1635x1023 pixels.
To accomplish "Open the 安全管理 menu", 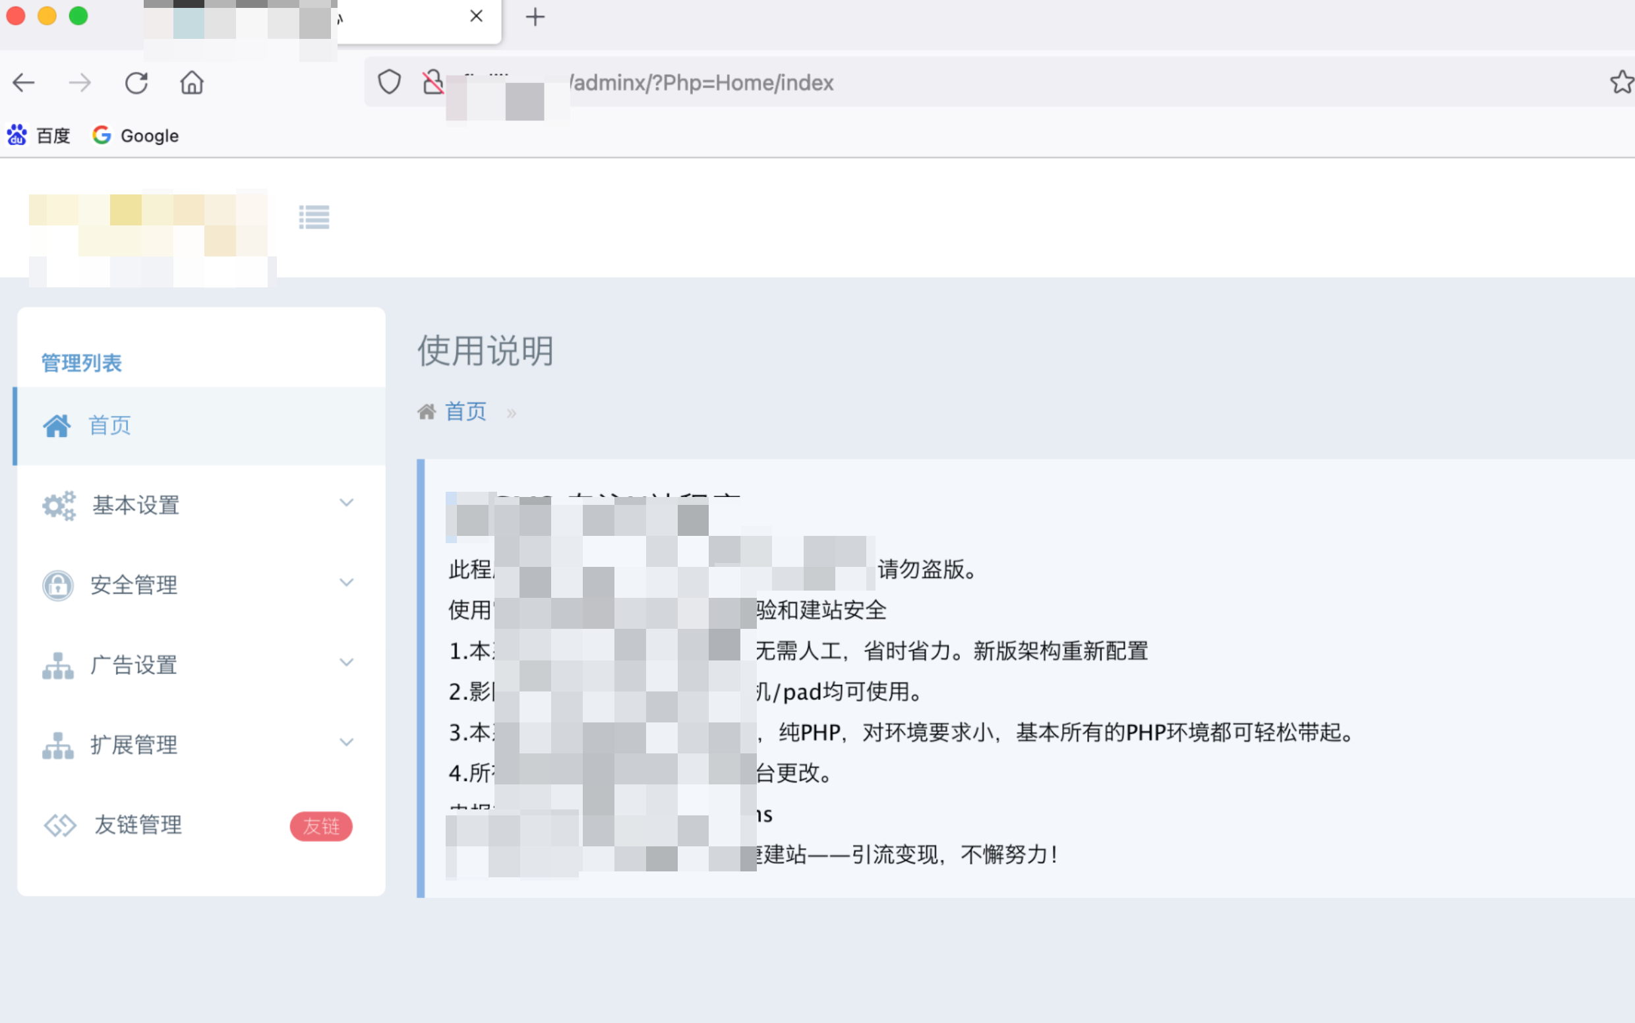I will pos(200,585).
